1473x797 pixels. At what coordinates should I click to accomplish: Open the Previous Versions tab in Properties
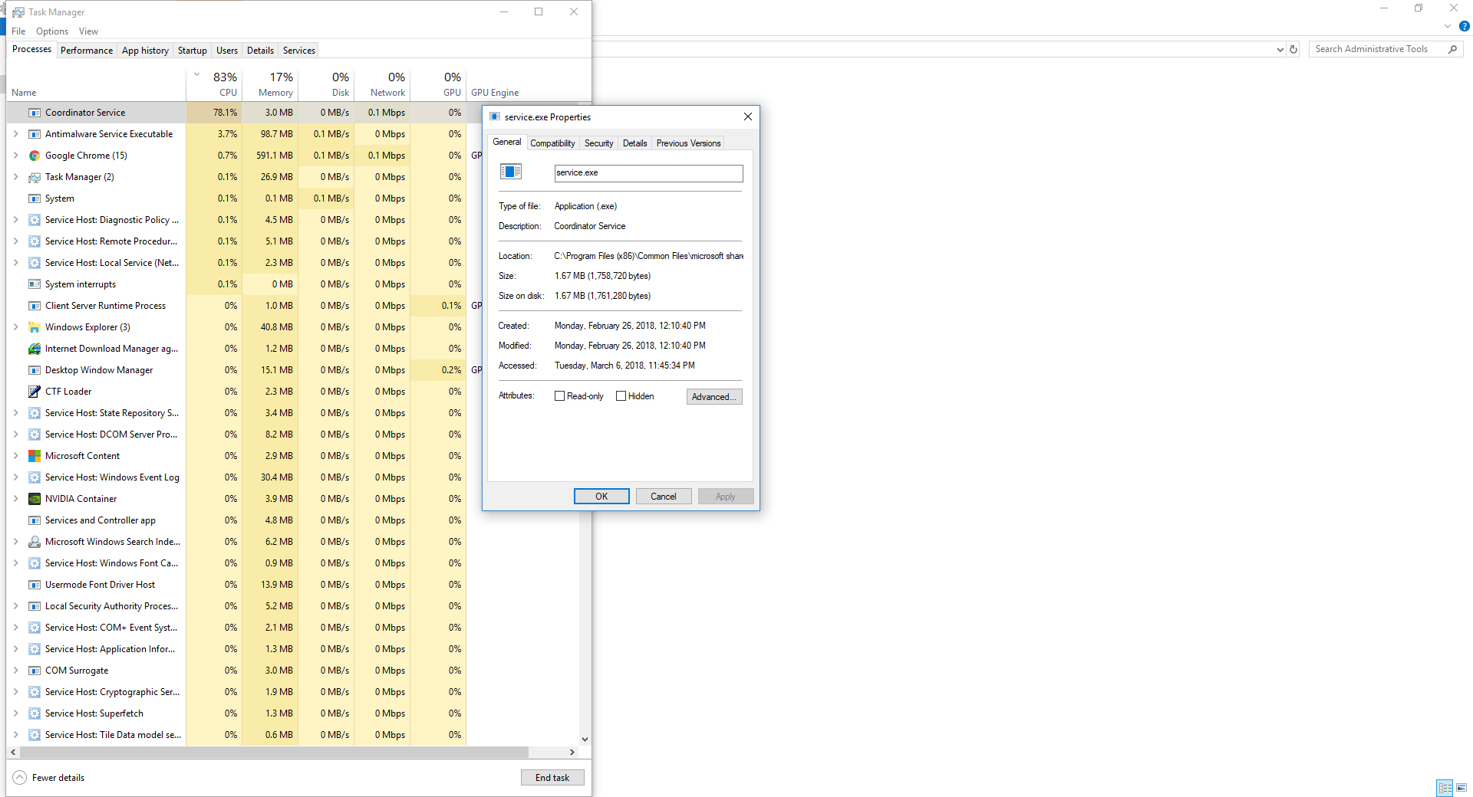[x=689, y=143]
